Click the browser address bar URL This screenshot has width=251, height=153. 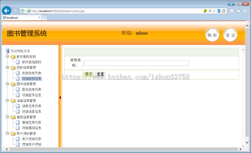(x=58, y=11)
